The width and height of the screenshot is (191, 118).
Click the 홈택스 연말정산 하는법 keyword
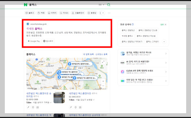[146, 36]
